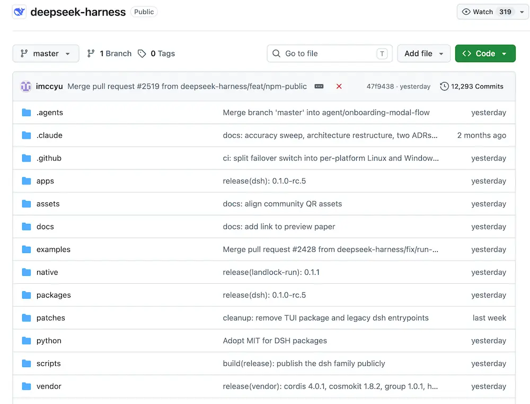This screenshot has height=404, width=530.
Task: Click the vendor folder icon
Action: [x=26, y=386]
